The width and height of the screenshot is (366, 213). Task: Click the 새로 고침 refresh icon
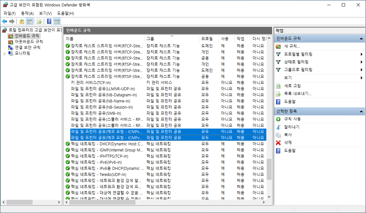click(x=278, y=86)
